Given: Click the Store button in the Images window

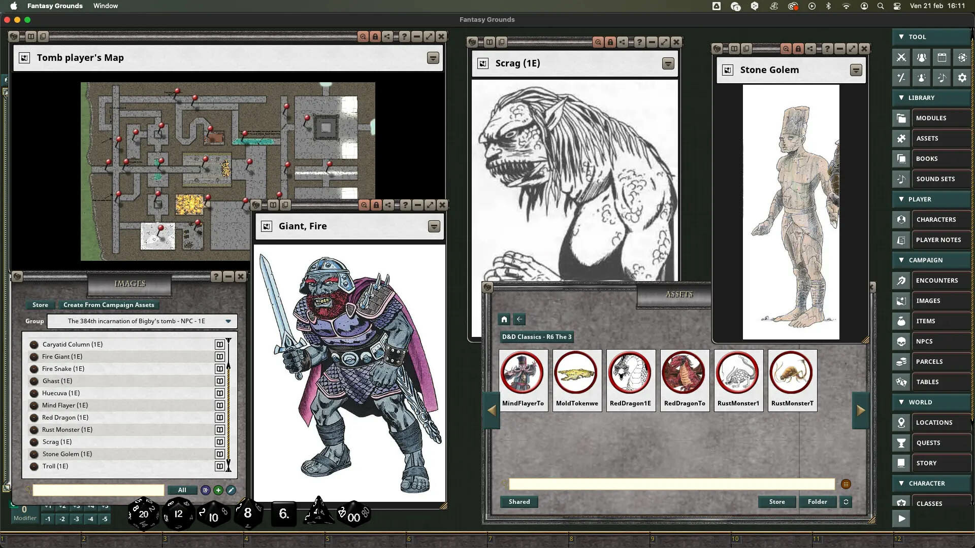Looking at the screenshot, I should (40, 305).
